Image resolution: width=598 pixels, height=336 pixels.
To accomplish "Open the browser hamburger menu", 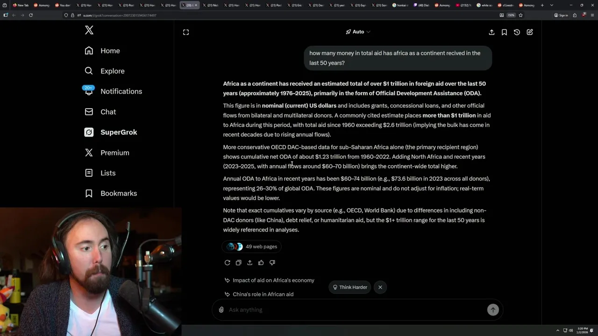I will pyautogui.click(x=592, y=15).
